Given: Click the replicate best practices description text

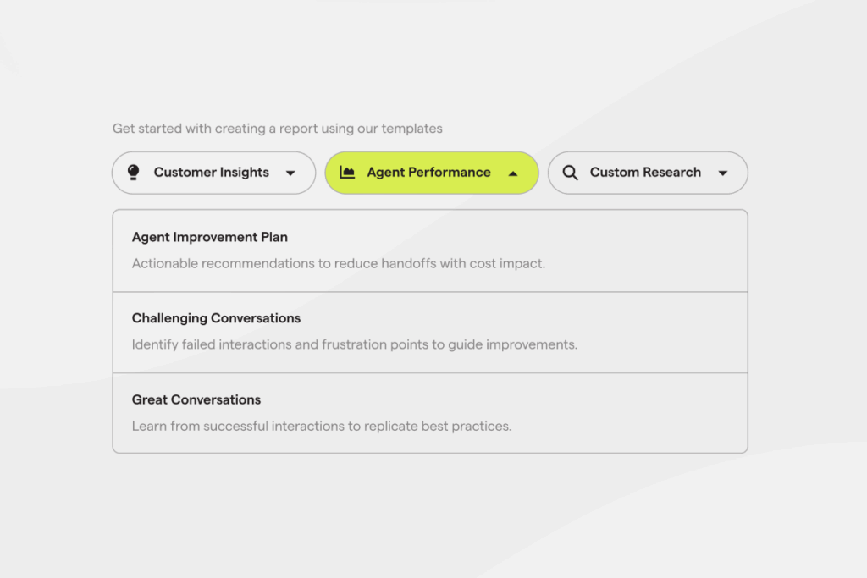Looking at the screenshot, I should pos(321,426).
